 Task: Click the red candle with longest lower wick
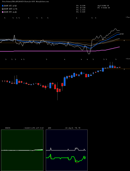coord(57,91)
